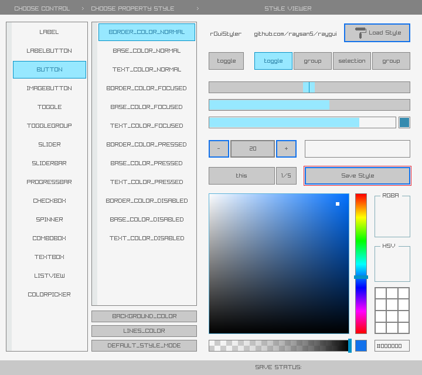This screenshot has height=375, width=422.
Task: Click the spinner minus button
Action: tap(219, 149)
